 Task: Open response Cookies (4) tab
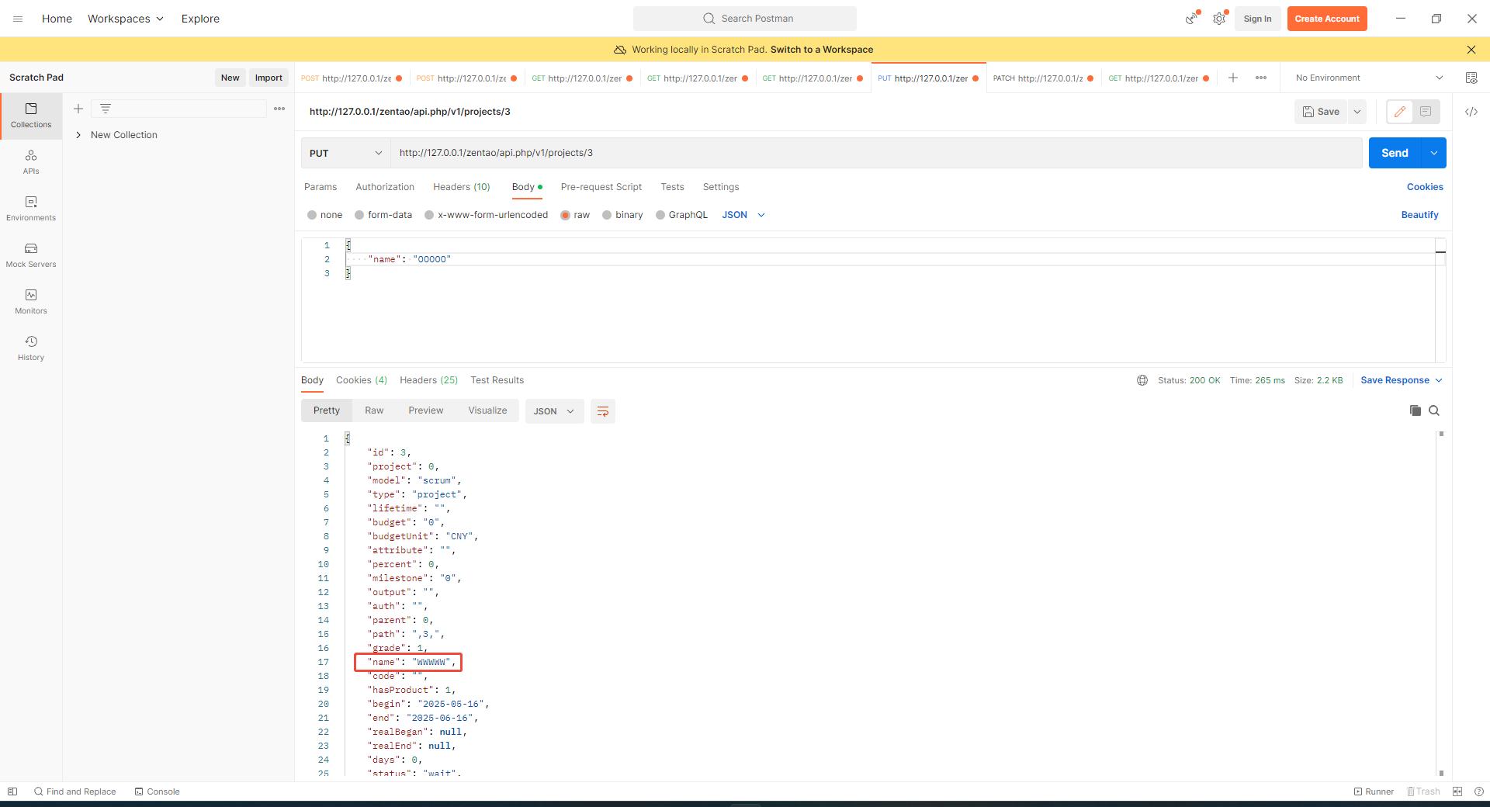(x=362, y=380)
